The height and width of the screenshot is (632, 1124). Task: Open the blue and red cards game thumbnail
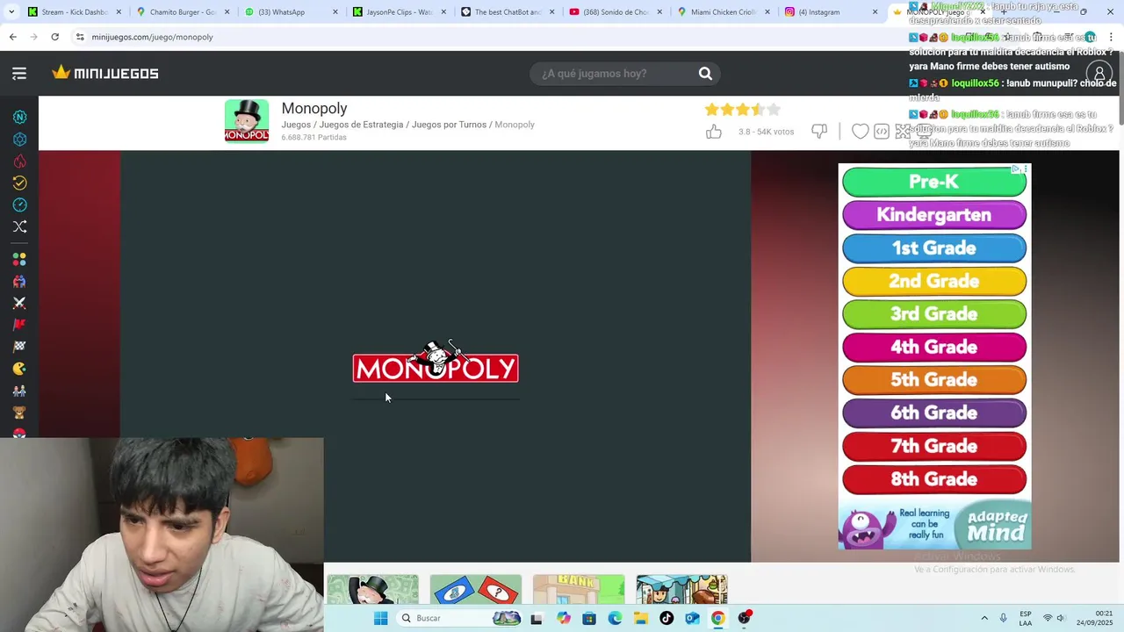tap(476, 589)
